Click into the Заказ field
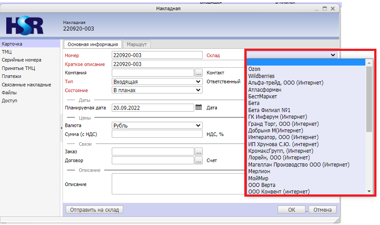380x225 pixels. click(153, 151)
